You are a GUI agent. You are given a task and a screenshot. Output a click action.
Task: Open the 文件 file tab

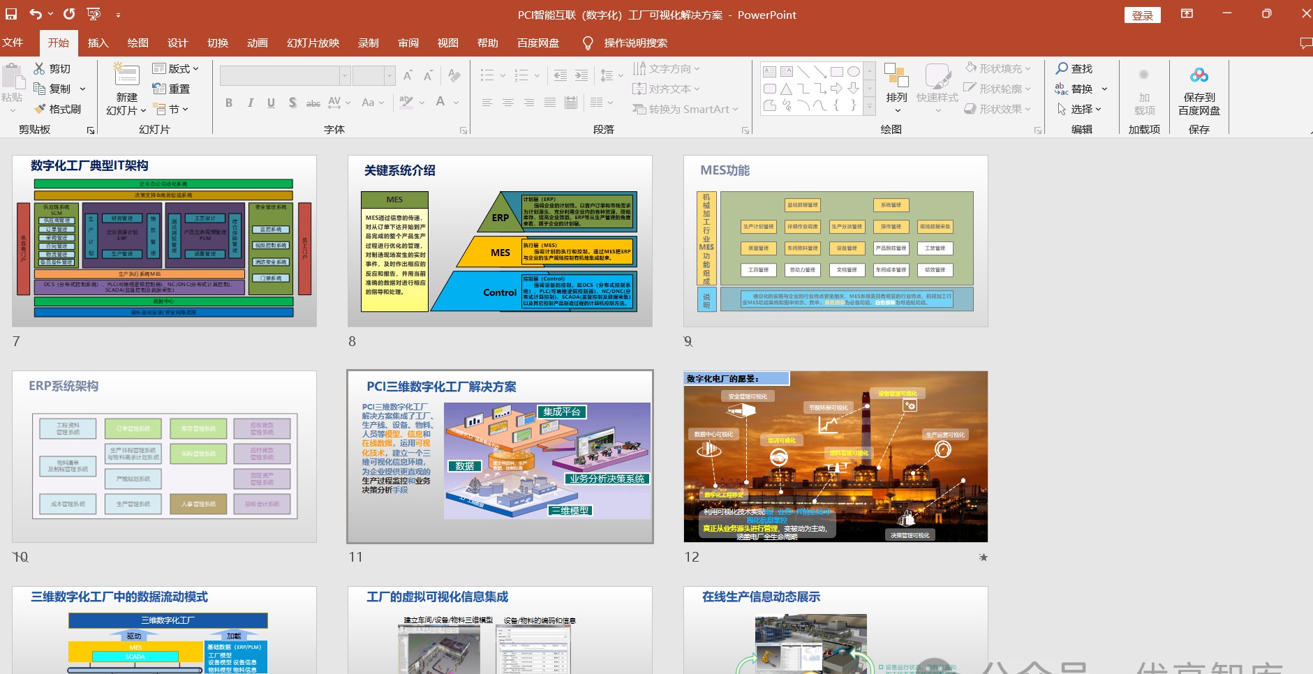pos(13,43)
